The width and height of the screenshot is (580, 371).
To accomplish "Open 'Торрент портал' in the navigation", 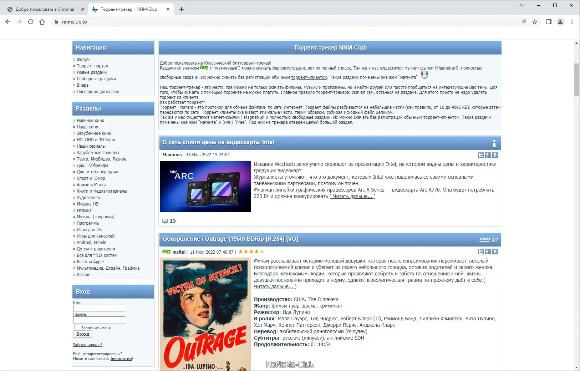I will 92,66.
